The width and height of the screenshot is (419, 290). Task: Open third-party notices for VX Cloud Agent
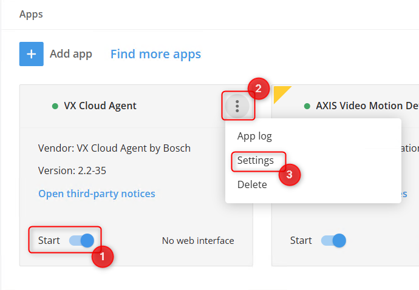tap(97, 194)
